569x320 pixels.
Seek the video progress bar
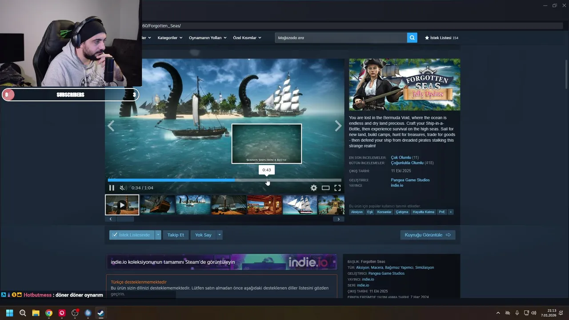click(224, 180)
